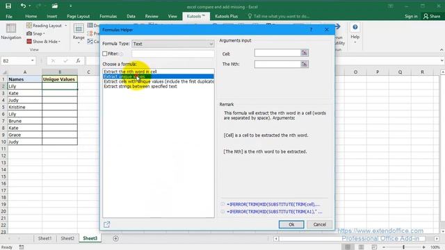Screen dimensions: 445x250
Task: Enable the Filter checkbox
Action: 105,53
